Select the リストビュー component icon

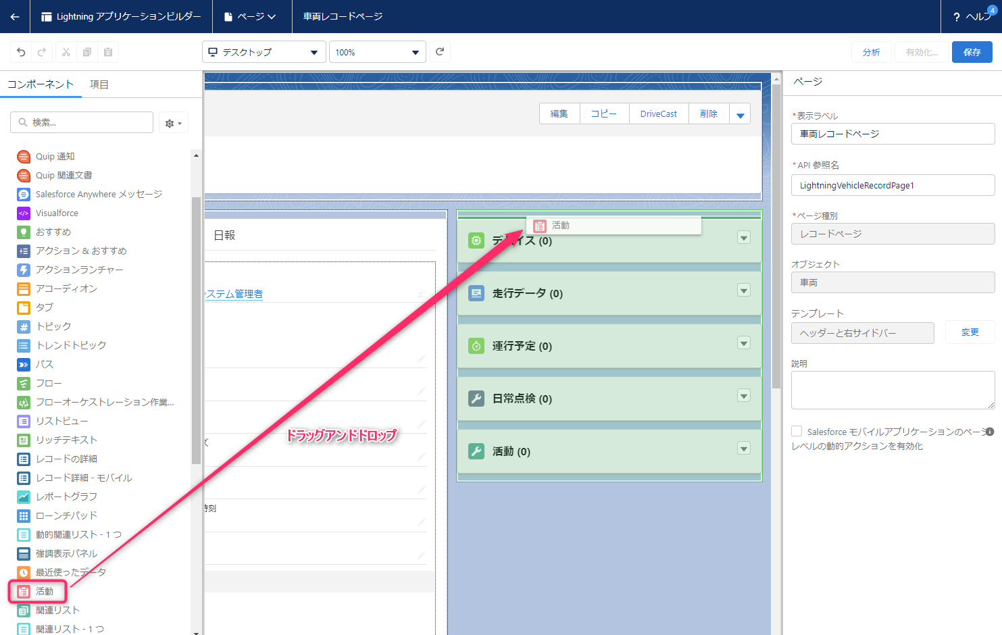(x=24, y=422)
